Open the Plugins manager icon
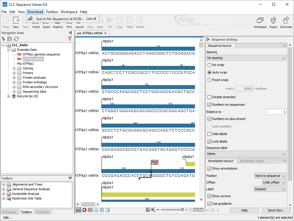The image size is (294, 221). coord(273,22)
